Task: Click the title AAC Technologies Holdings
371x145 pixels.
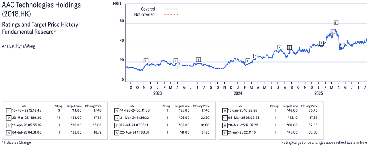Action: (x=41, y=5)
